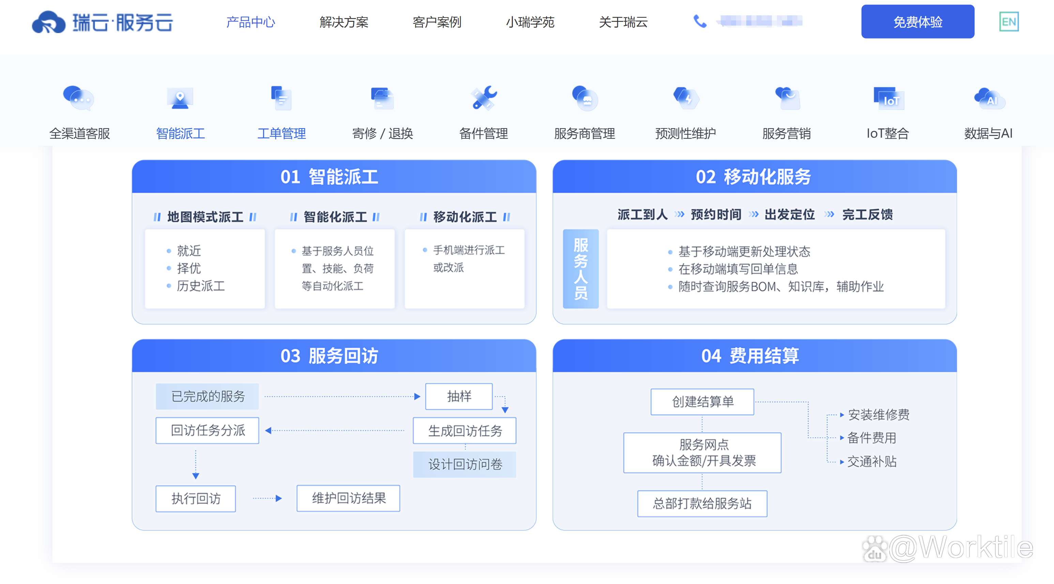Go to 客户案例 in navigation
The width and height of the screenshot is (1054, 584).
tap(437, 22)
